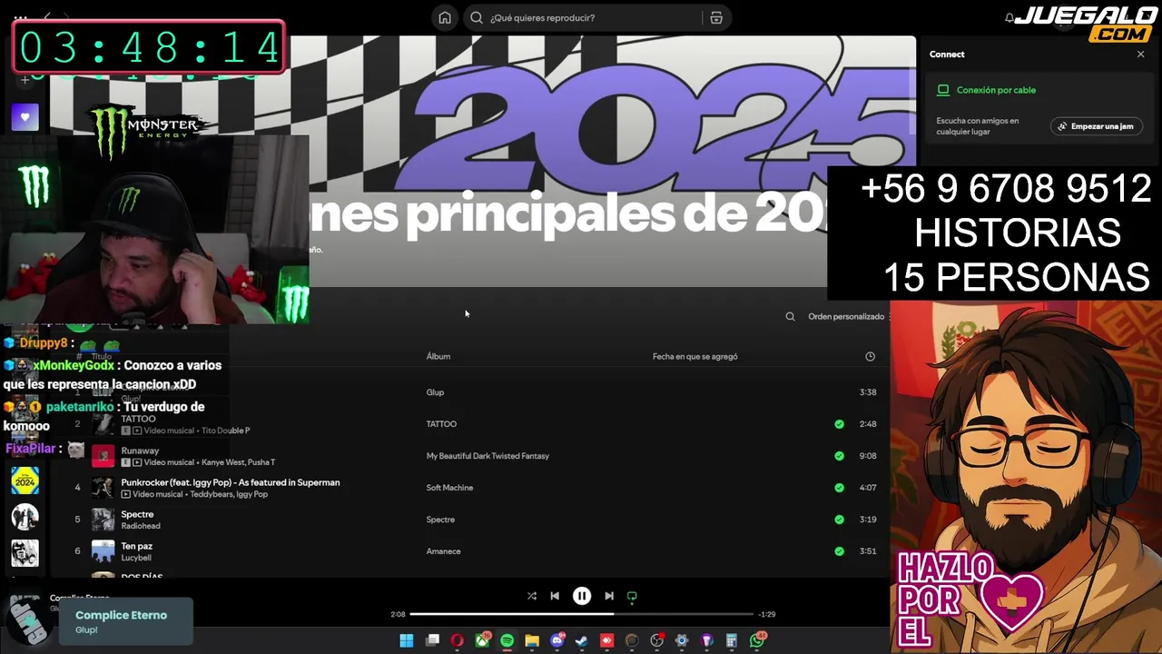The image size is (1162, 654).
Task: Open the browse icon beside search field
Action: pos(716,18)
